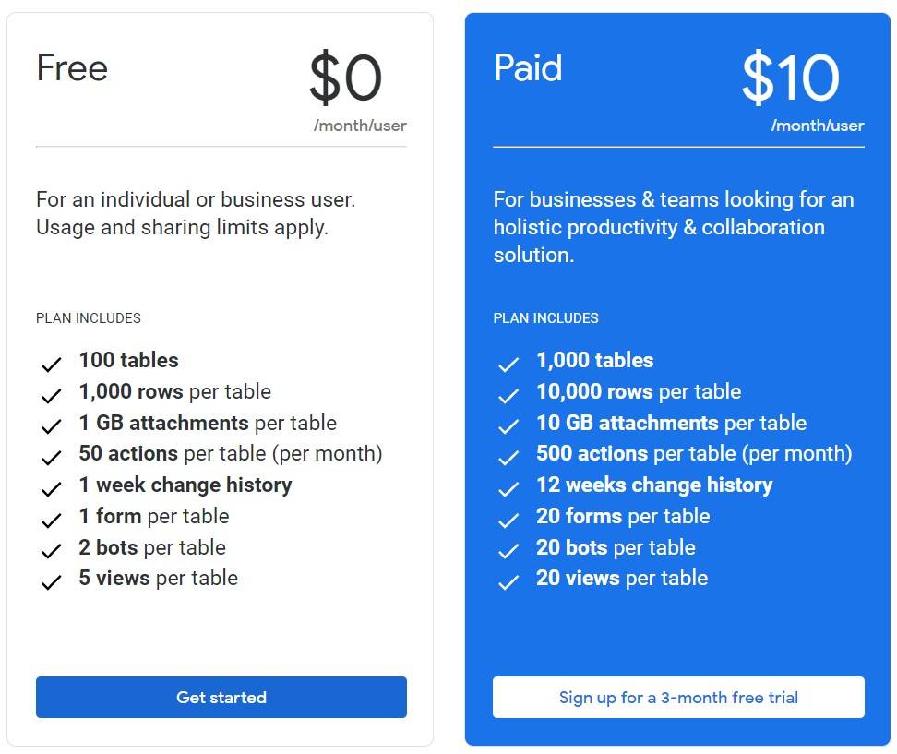Select the Paid plan title
The image size is (897, 754).
pos(528,68)
